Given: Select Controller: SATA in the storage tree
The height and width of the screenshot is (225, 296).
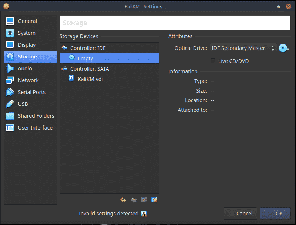Looking at the screenshot, I should tap(89, 68).
